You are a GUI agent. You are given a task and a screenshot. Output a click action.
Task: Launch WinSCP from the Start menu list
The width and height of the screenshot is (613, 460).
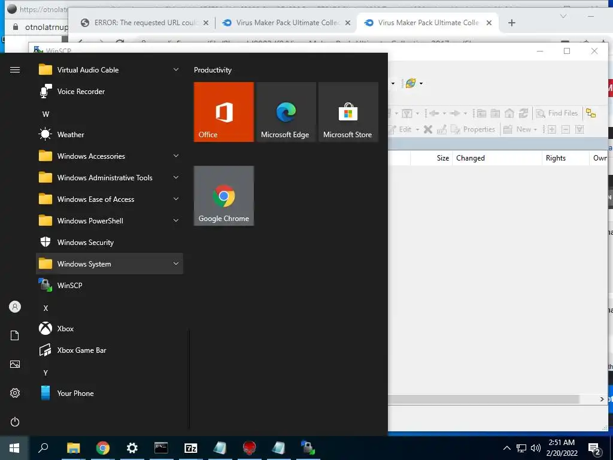110,286
